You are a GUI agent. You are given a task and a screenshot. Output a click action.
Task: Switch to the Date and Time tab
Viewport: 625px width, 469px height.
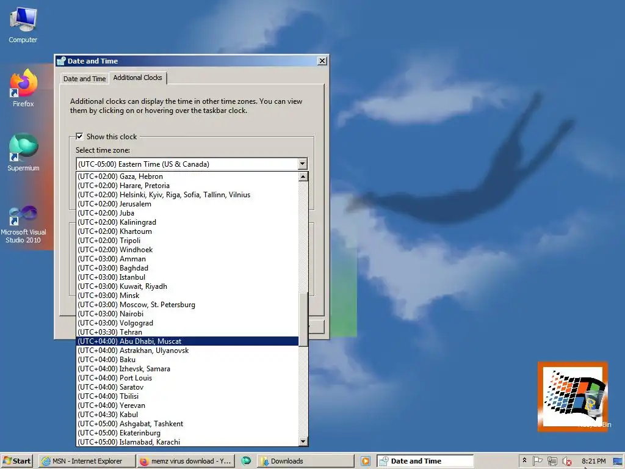[x=84, y=79]
